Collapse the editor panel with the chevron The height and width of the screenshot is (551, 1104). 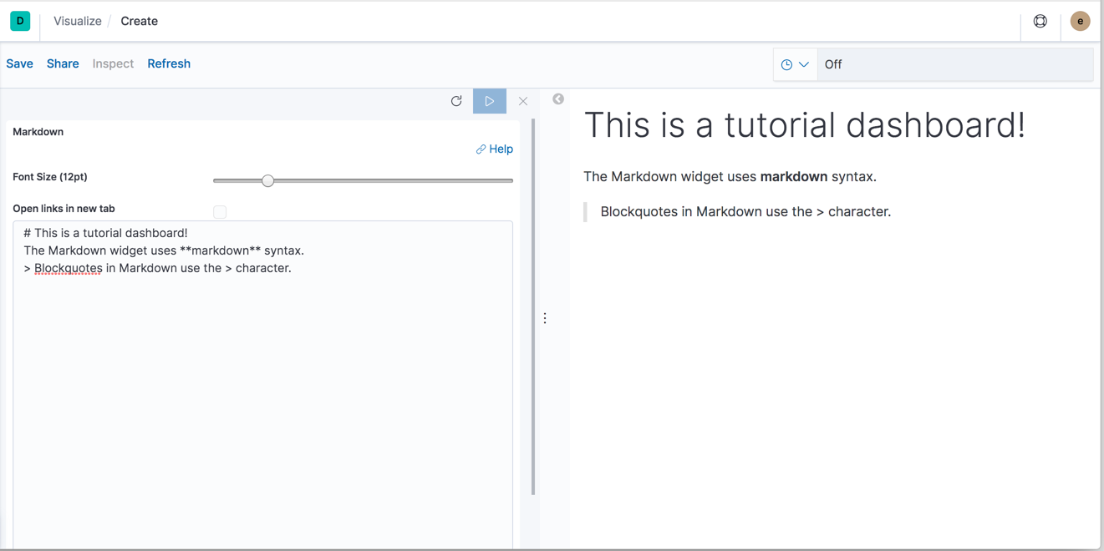coord(557,99)
